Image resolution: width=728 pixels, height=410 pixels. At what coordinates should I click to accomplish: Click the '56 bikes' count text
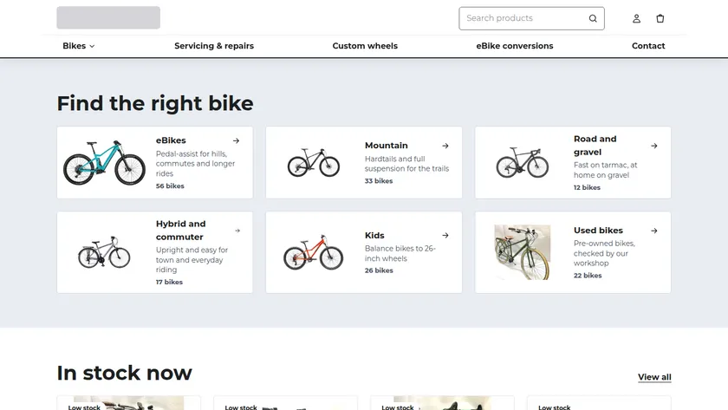[170, 185]
